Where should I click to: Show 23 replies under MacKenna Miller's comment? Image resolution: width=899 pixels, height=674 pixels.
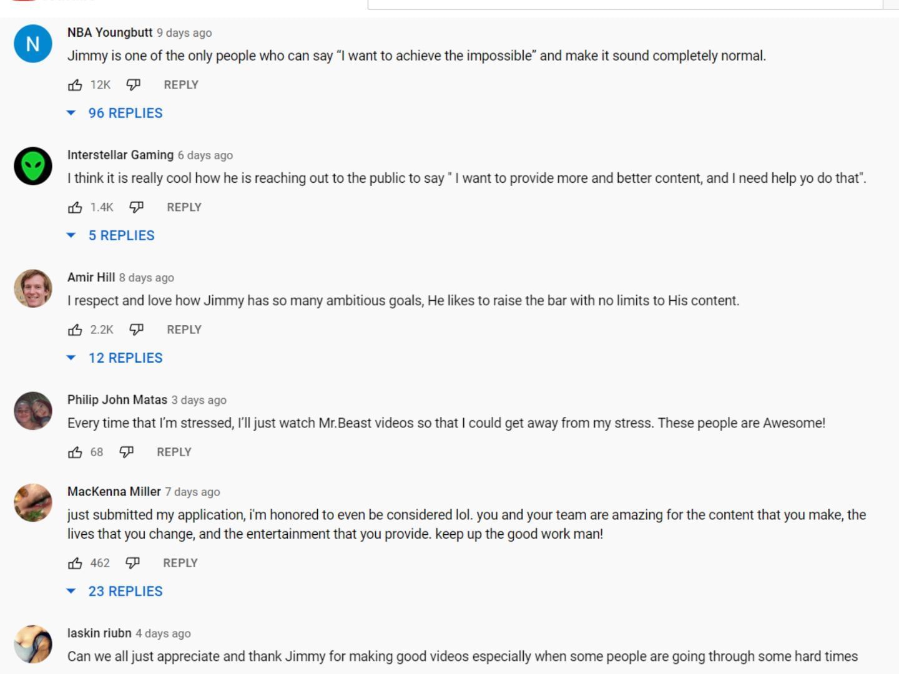click(124, 591)
